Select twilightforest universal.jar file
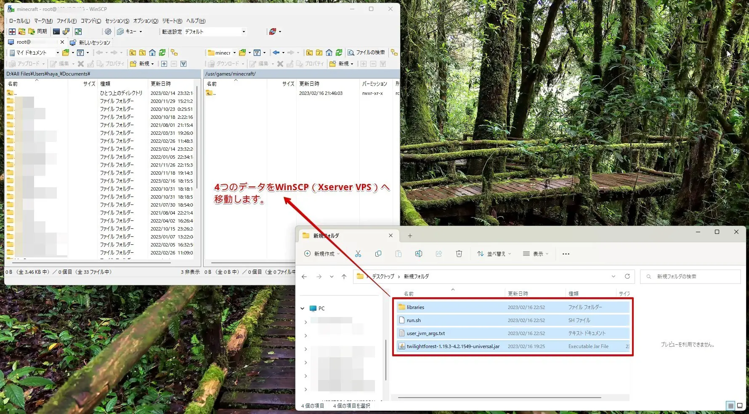This screenshot has height=414, width=749. [x=453, y=346]
